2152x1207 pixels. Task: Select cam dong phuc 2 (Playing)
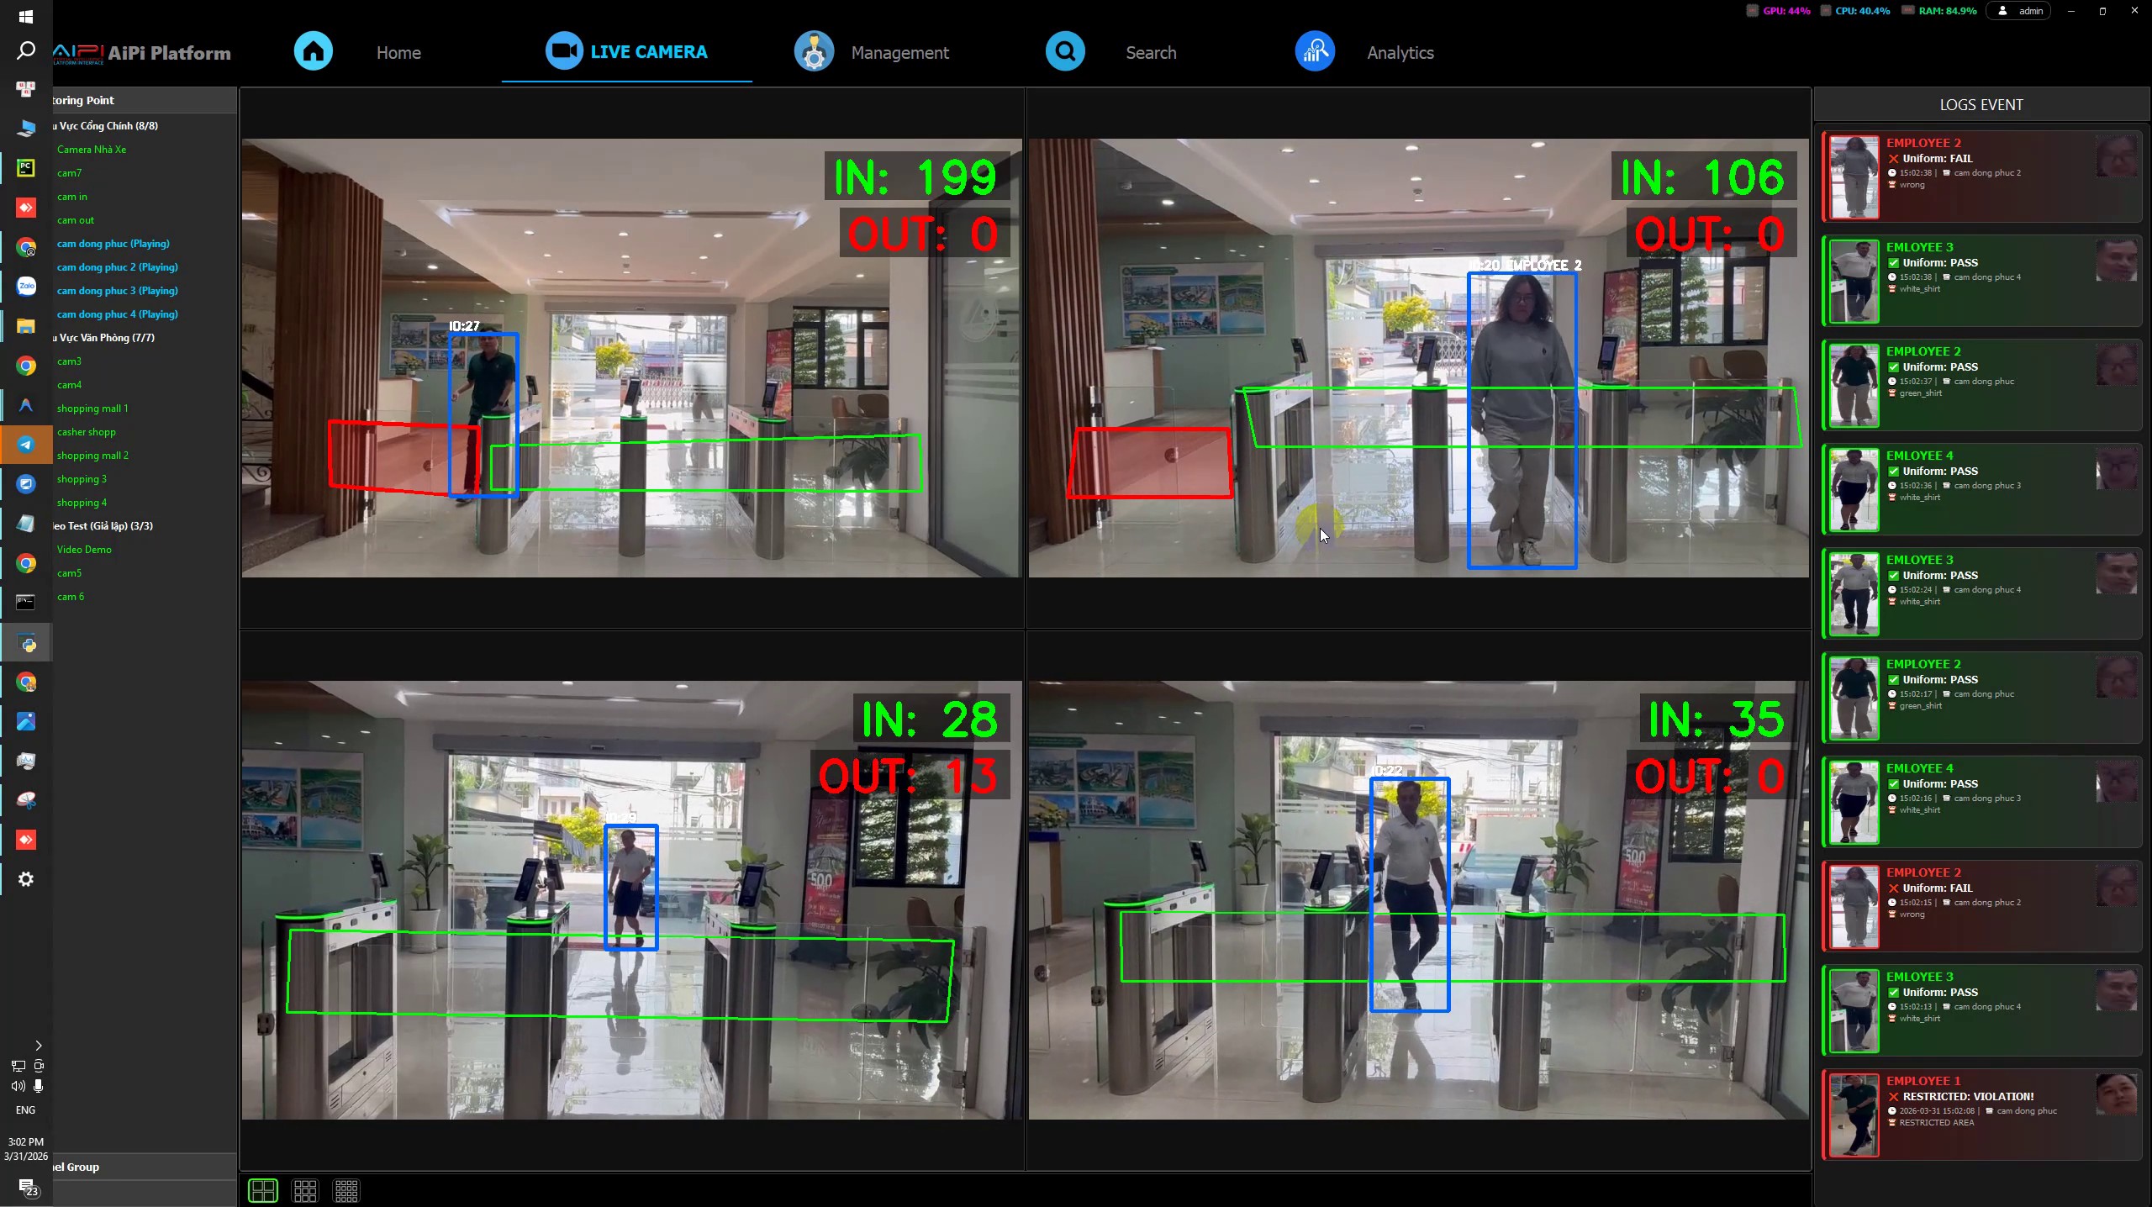(118, 266)
